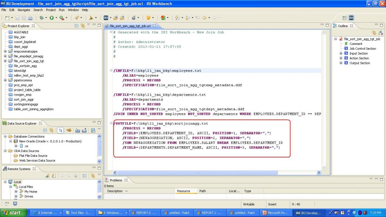Click the New wizard toolbar icon
The image size is (386, 217).
click(x=7, y=18)
